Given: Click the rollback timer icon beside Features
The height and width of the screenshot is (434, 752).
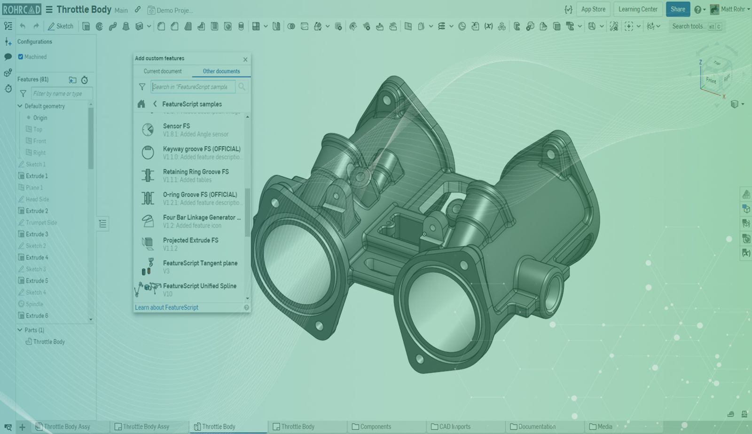Looking at the screenshot, I should (x=85, y=80).
